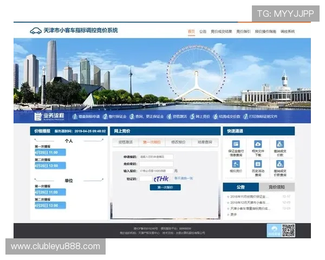Image resolution: width=325 pixels, height=260 pixels.
Task: Select the 结果查询 tab
Action: pos(205,142)
